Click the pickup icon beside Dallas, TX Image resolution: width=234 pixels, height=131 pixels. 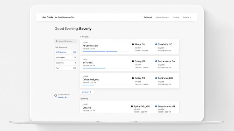click(x=133, y=78)
